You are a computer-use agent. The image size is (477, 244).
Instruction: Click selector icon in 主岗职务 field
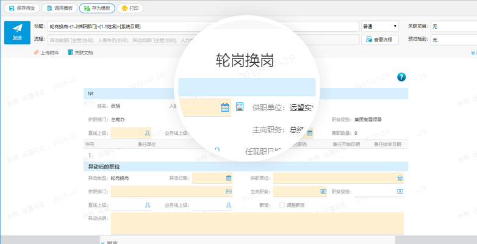(324, 192)
